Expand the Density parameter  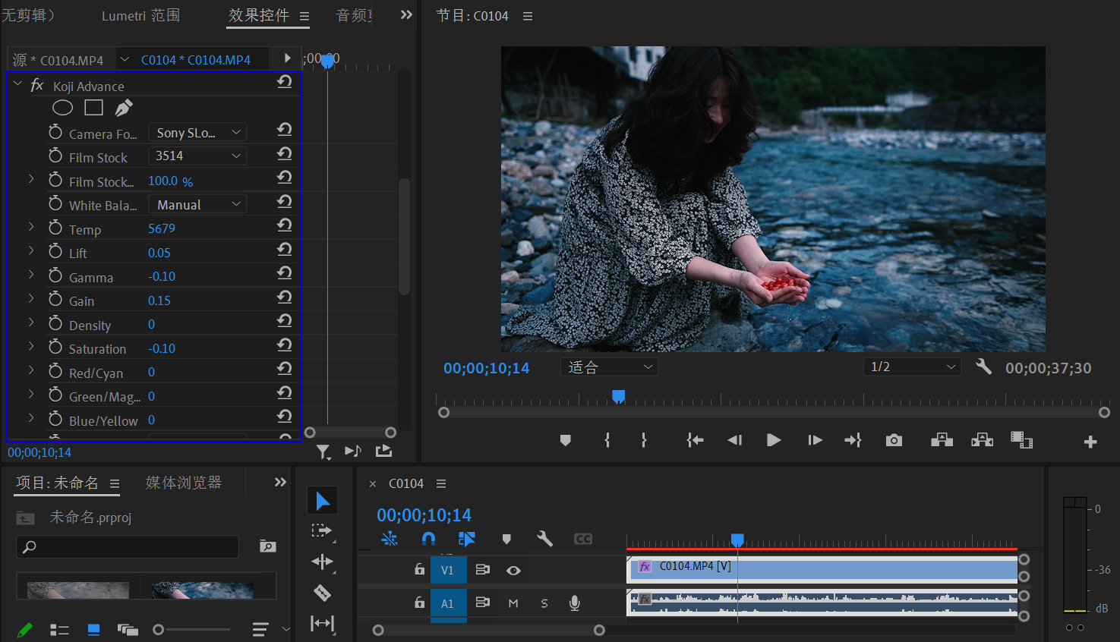click(x=31, y=322)
